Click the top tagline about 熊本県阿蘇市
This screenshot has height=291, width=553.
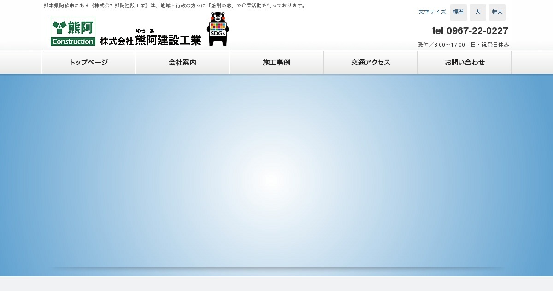click(175, 6)
